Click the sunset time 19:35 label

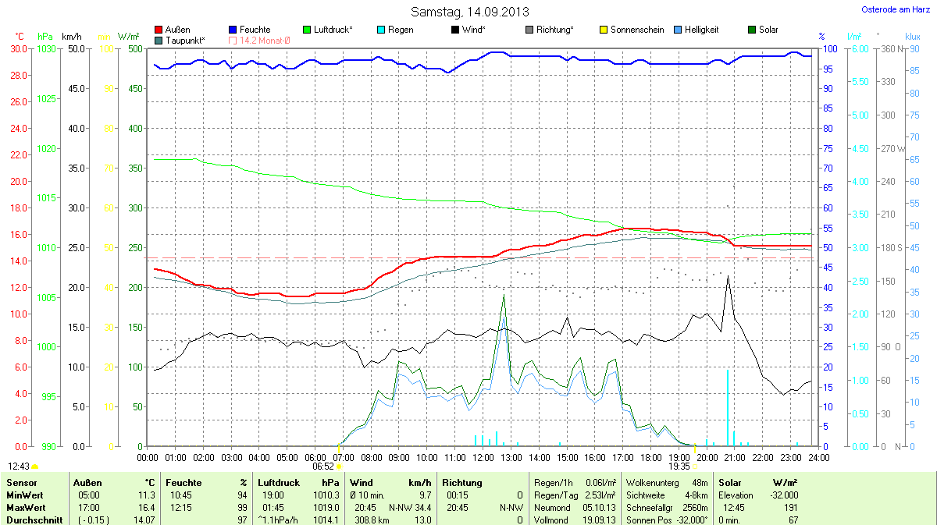coord(679,466)
